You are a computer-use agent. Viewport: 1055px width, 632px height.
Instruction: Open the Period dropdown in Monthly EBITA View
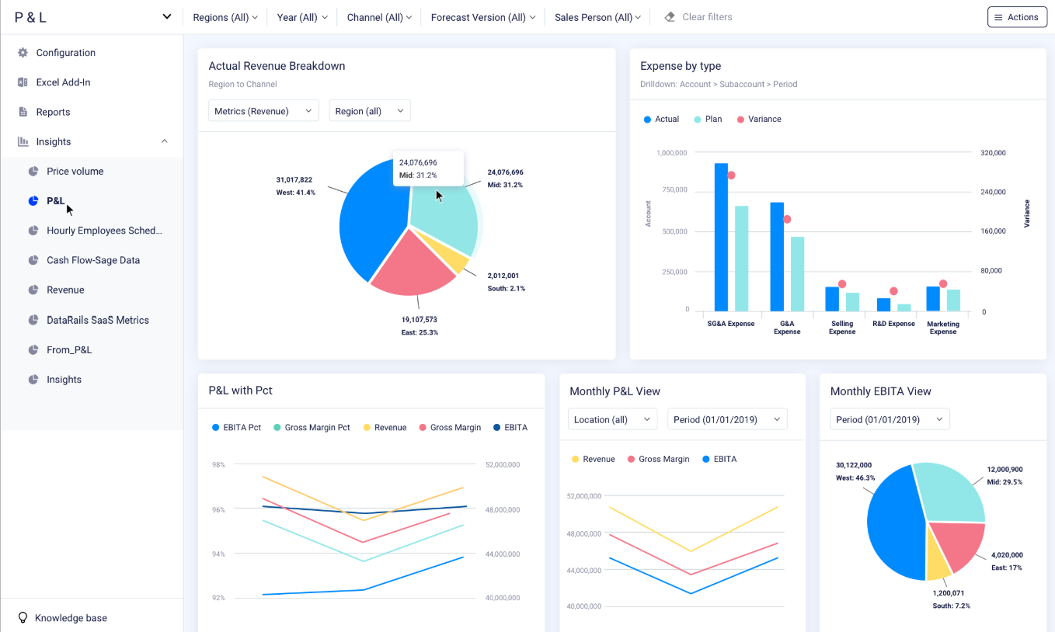(x=889, y=418)
